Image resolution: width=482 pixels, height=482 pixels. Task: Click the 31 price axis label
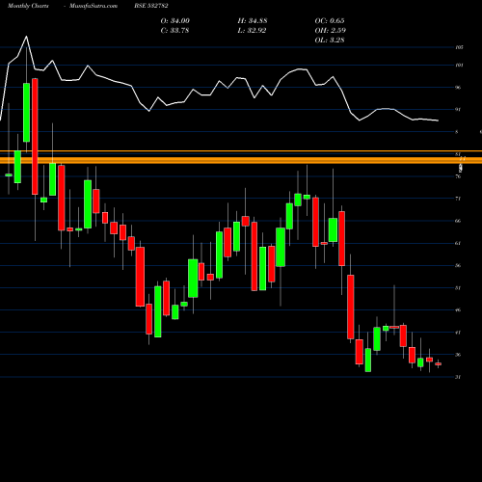[458, 377]
